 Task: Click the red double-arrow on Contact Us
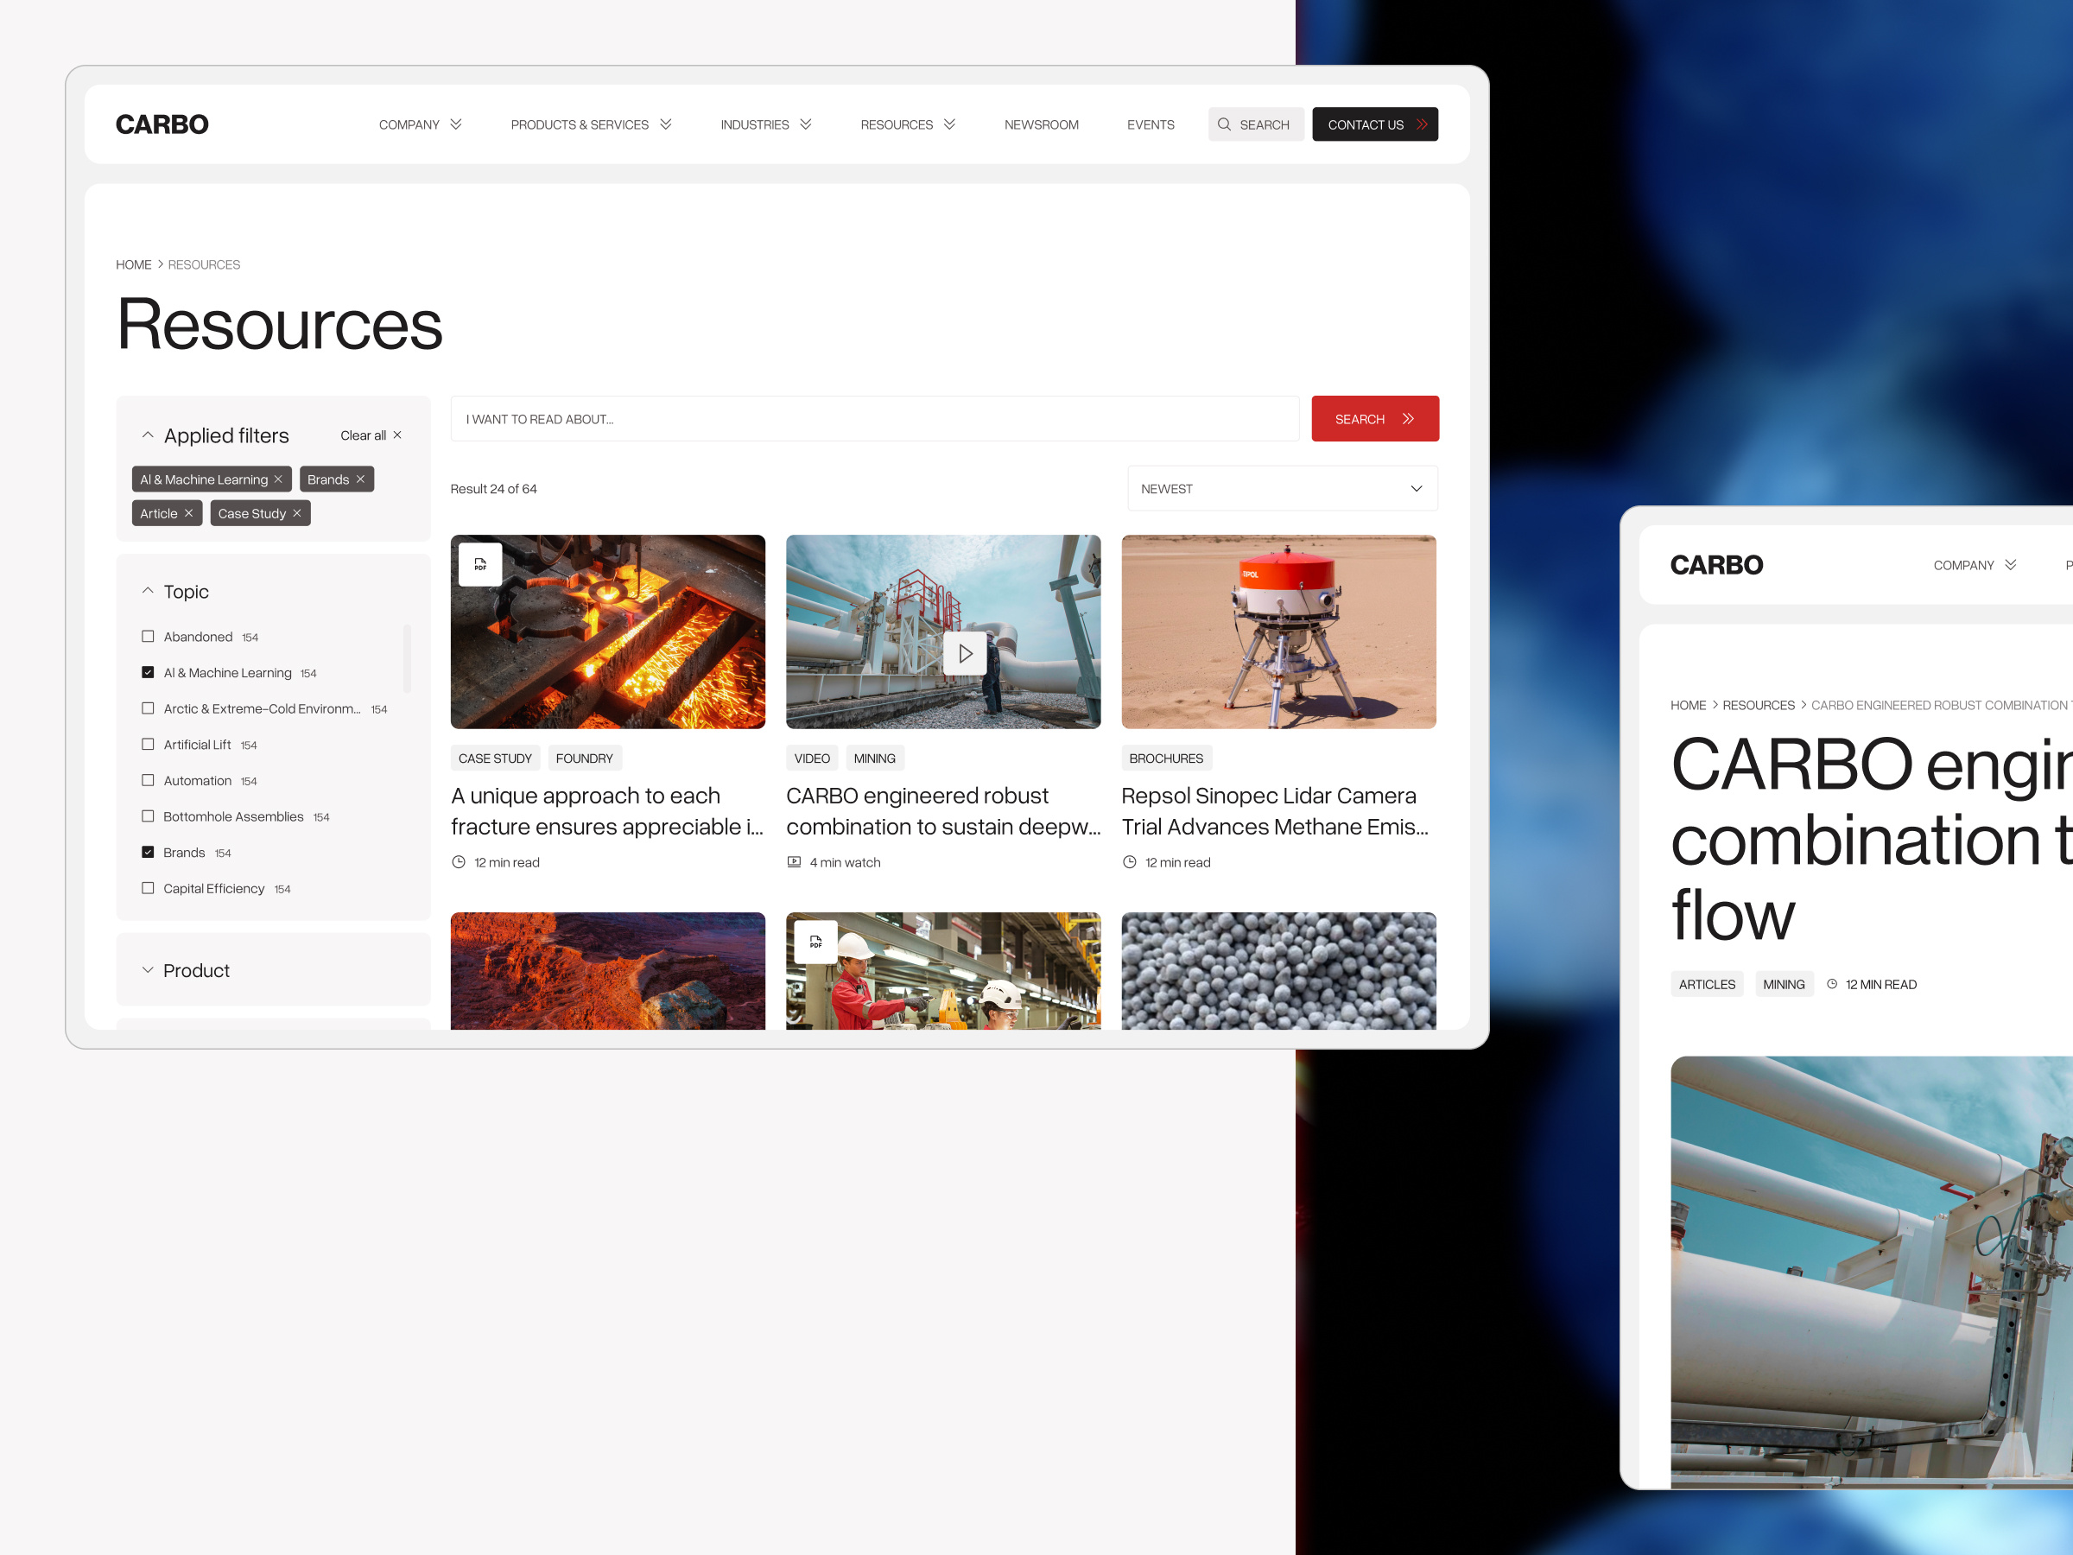(1422, 124)
